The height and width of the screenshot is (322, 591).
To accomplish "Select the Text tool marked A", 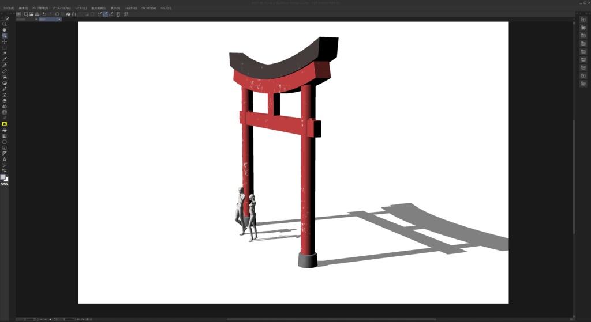I will click(5, 160).
